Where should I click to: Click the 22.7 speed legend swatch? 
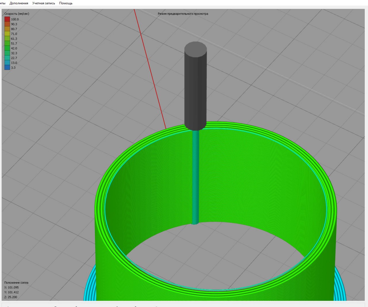[x=7, y=58]
